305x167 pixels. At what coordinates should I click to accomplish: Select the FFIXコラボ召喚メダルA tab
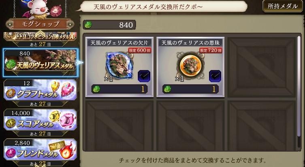40,36
